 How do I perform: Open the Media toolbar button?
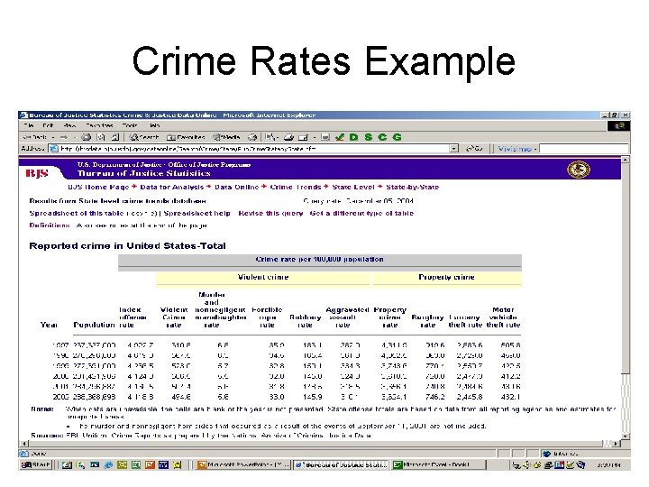[226, 137]
